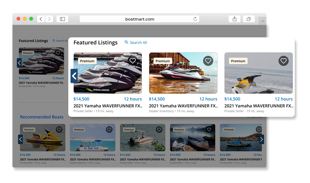This screenshot has height=183, width=310.
Task: Click previous arrow on Recommended Boats carousel
Action: click(20, 139)
